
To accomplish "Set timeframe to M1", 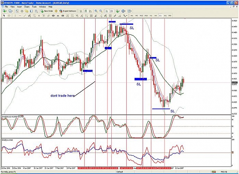I will click(132, 16).
